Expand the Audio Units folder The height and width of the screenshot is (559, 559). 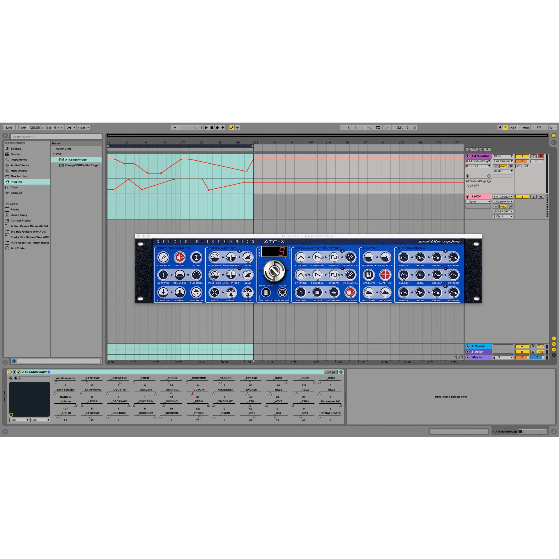54,148
